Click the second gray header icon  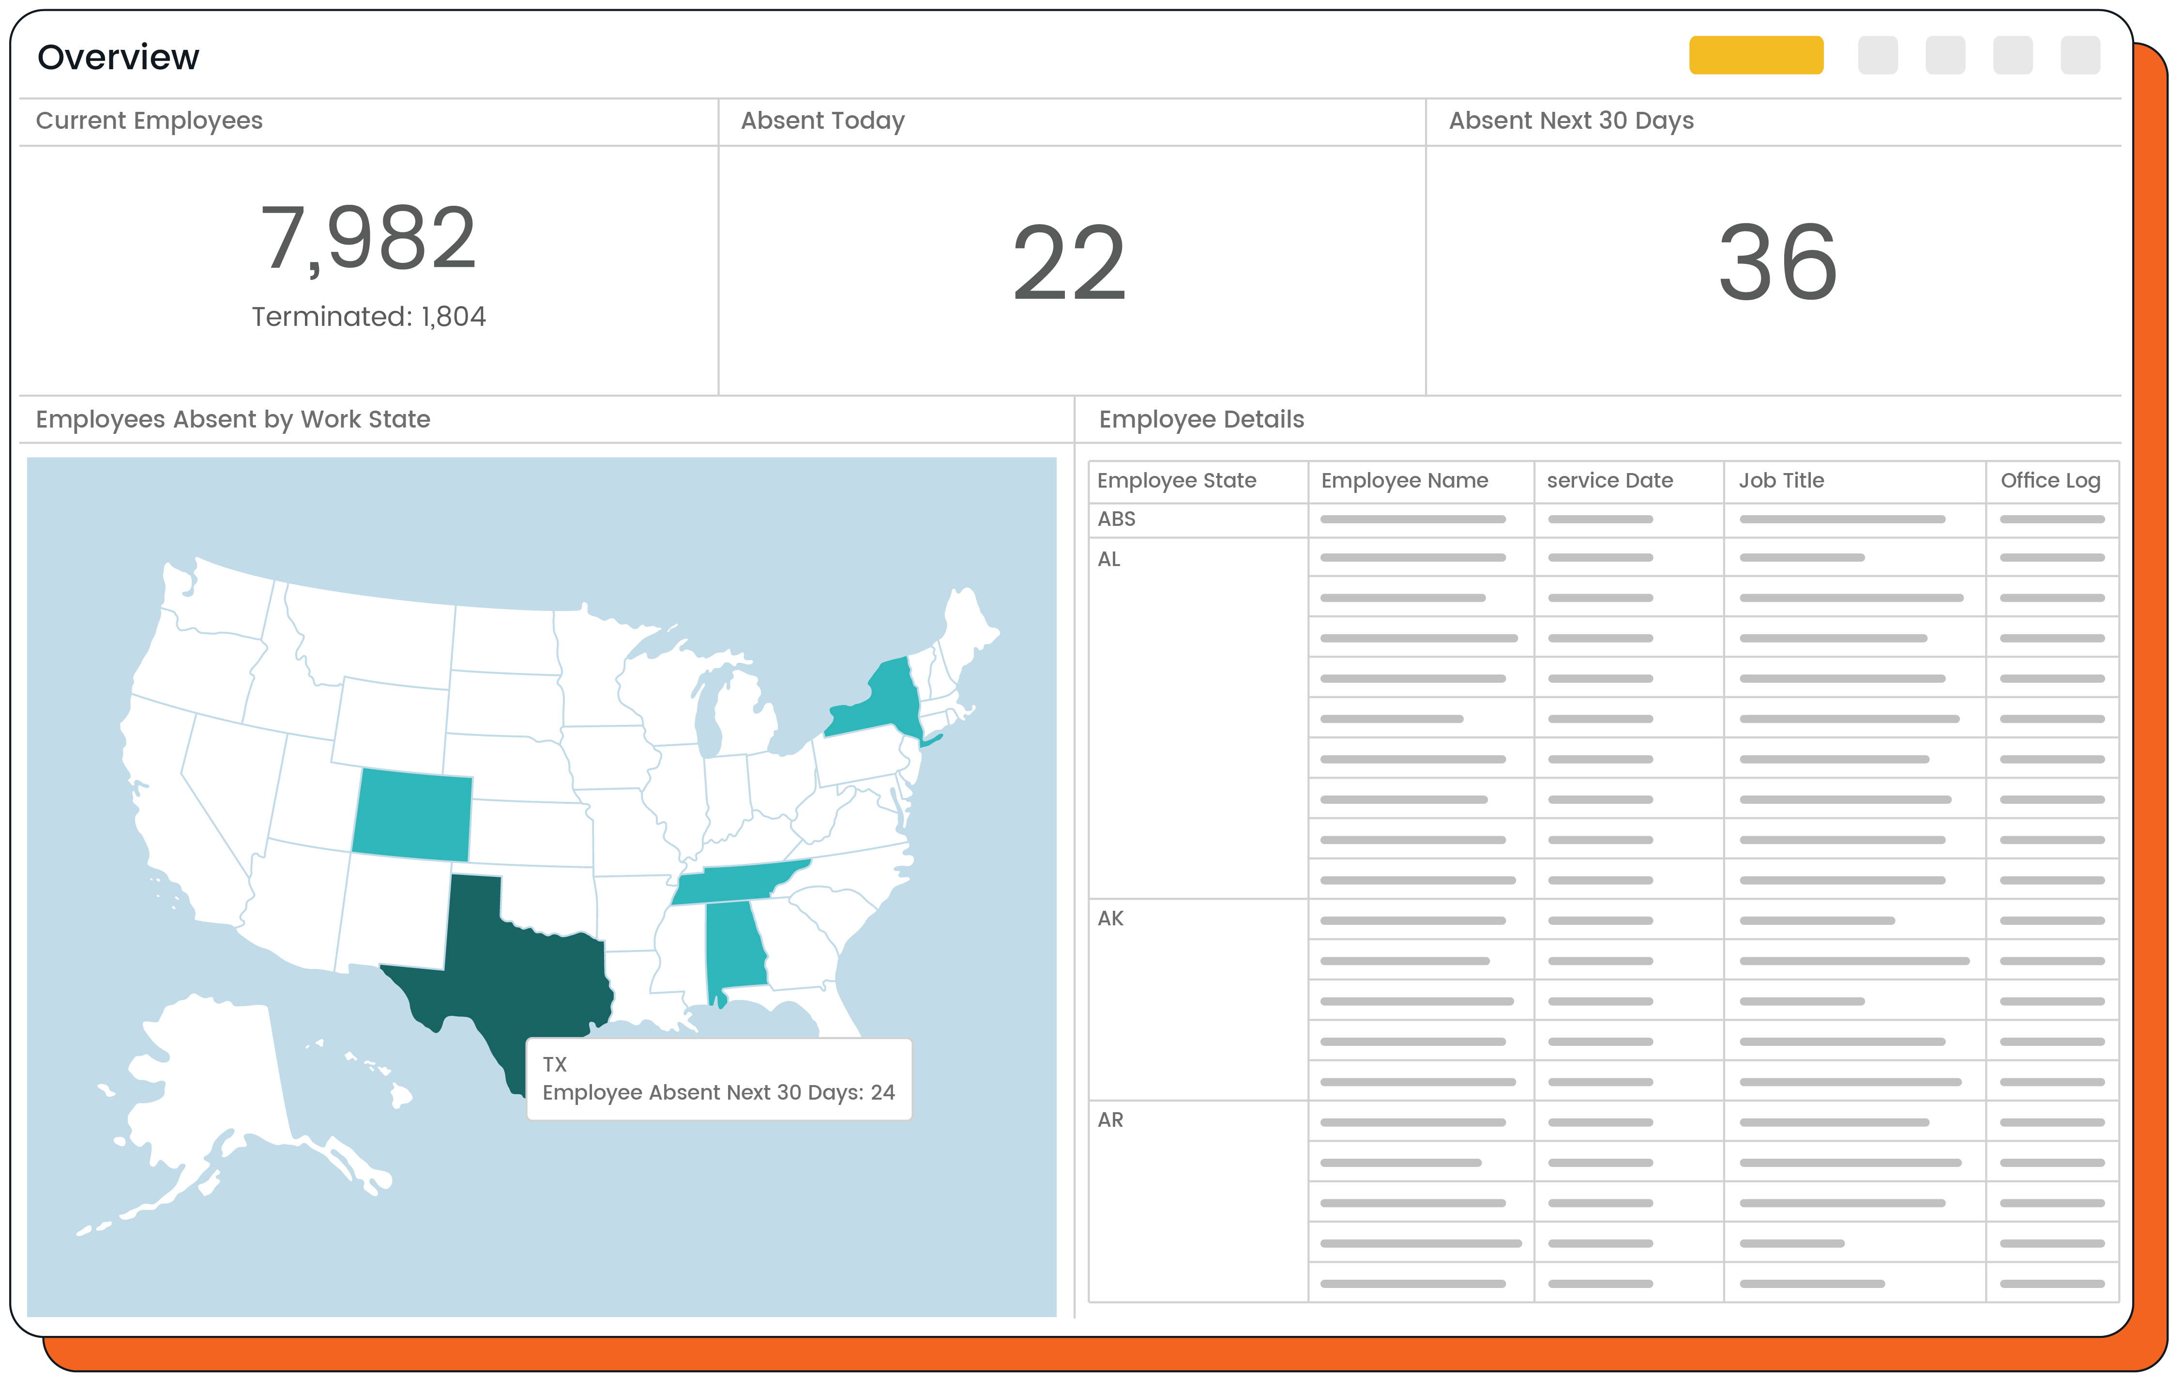(1946, 56)
